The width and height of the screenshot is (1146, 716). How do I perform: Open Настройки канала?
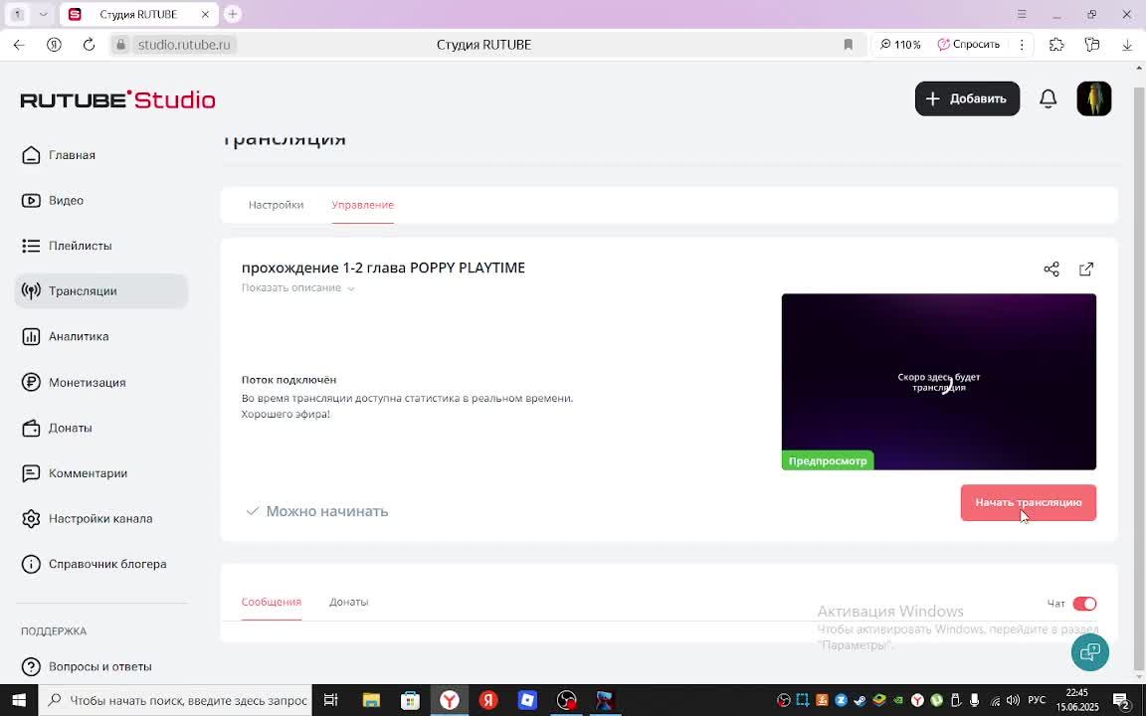pyautogui.click(x=100, y=519)
